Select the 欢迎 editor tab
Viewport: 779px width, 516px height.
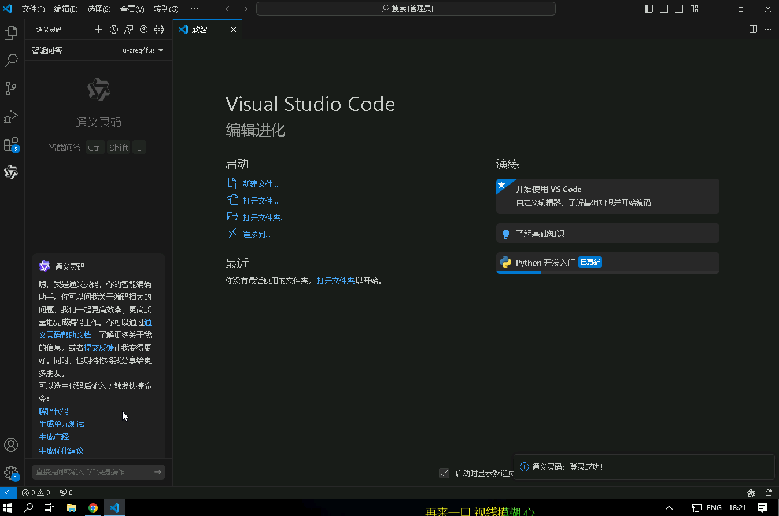[207, 30]
